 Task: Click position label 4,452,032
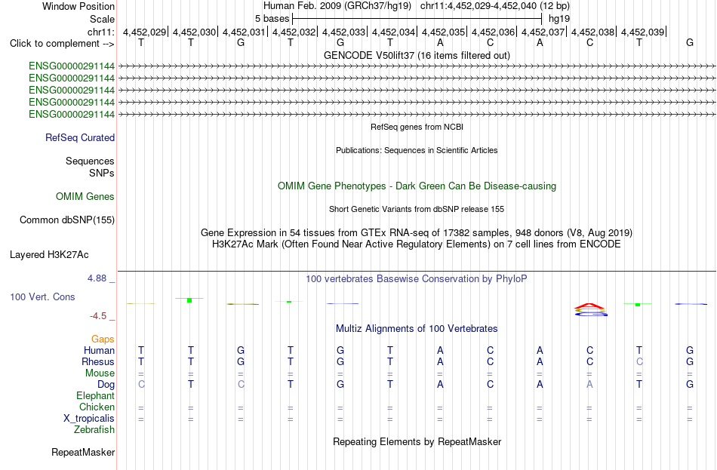pos(294,32)
